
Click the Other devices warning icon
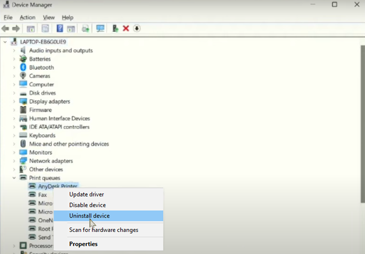pyautogui.click(x=23, y=169)
